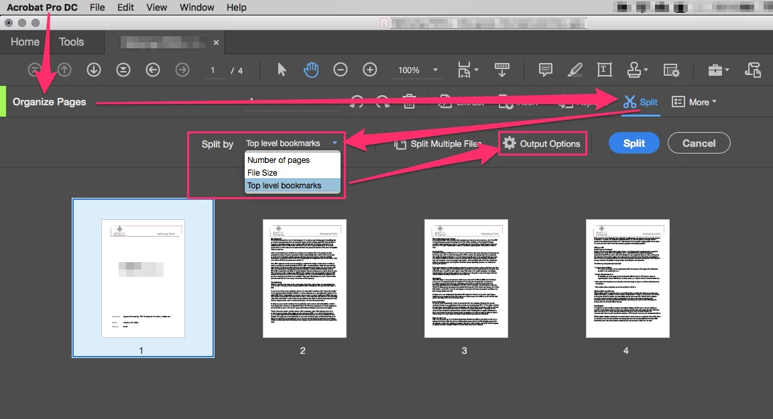Click the scrolling mode keyboard icon
Screen dimensions: 773x419
point(502,70)
